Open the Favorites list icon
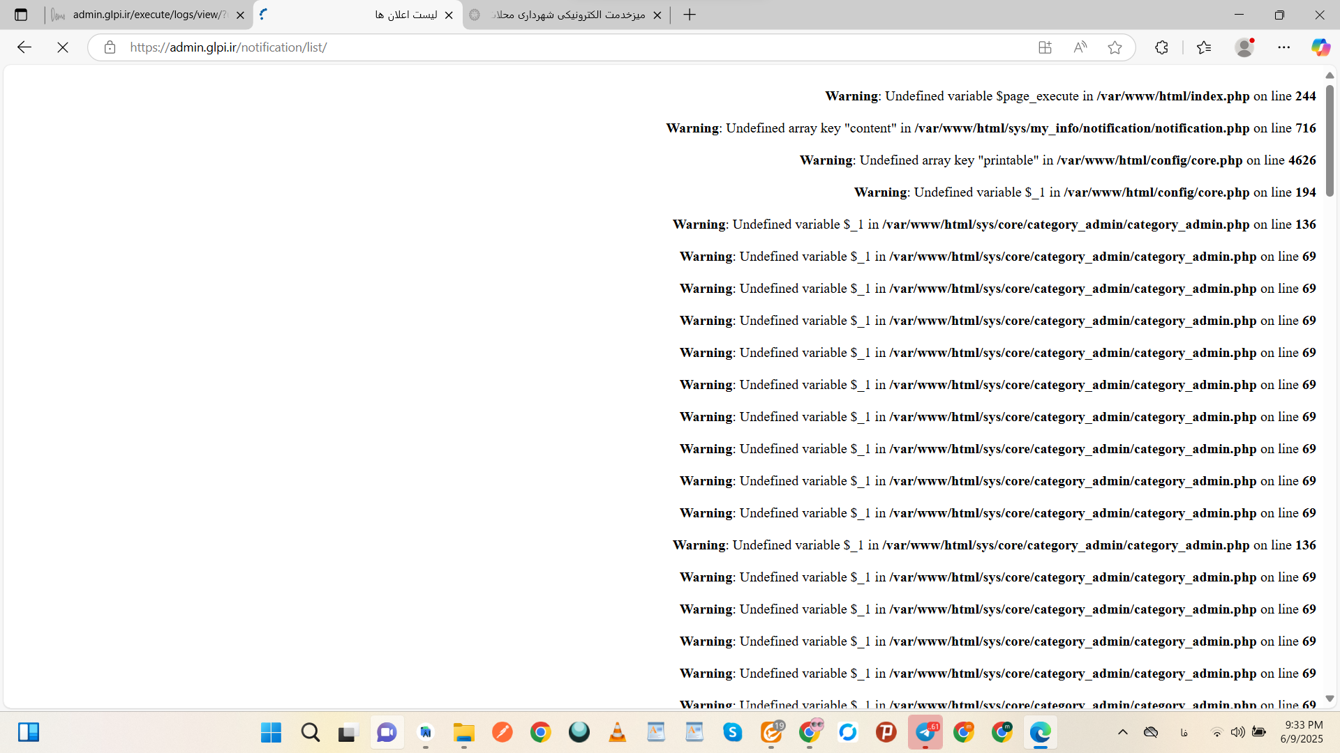 click(1203, 47)
